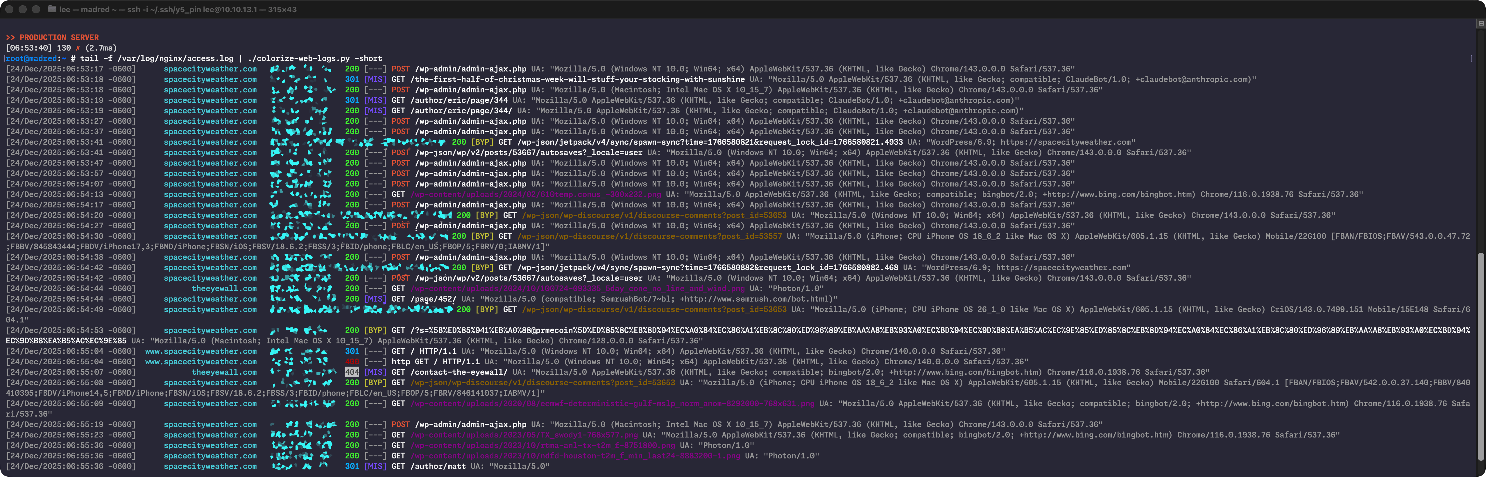1486x477 pixels.
Task: Click the upper empty scrollbar track
Action: click(1480, 139)
